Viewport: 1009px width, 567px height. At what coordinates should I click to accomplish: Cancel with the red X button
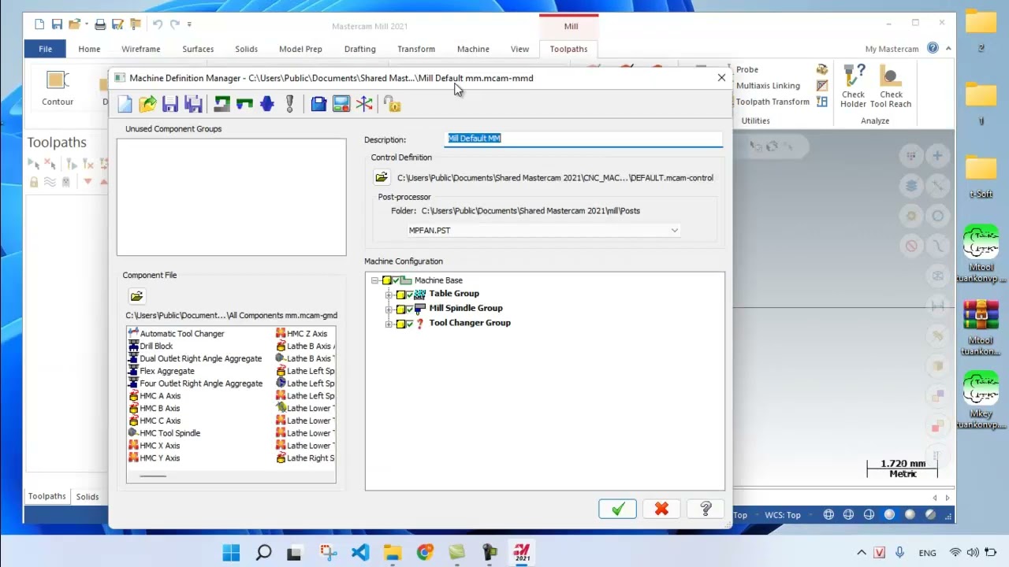pyautogui.click(x=661, y=510)
